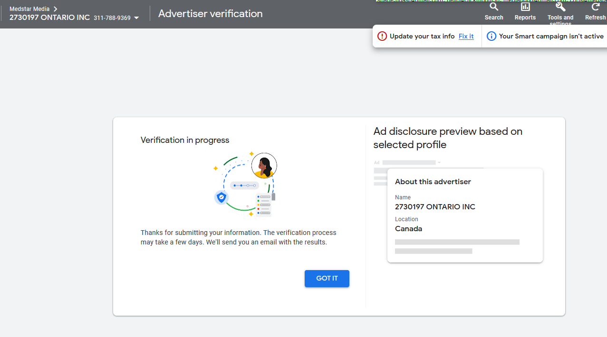The width and height of the screenshot is (607, 337).
Task: Expand account dropdown arrow next to 311-788-9369
Action: (137, 18)
